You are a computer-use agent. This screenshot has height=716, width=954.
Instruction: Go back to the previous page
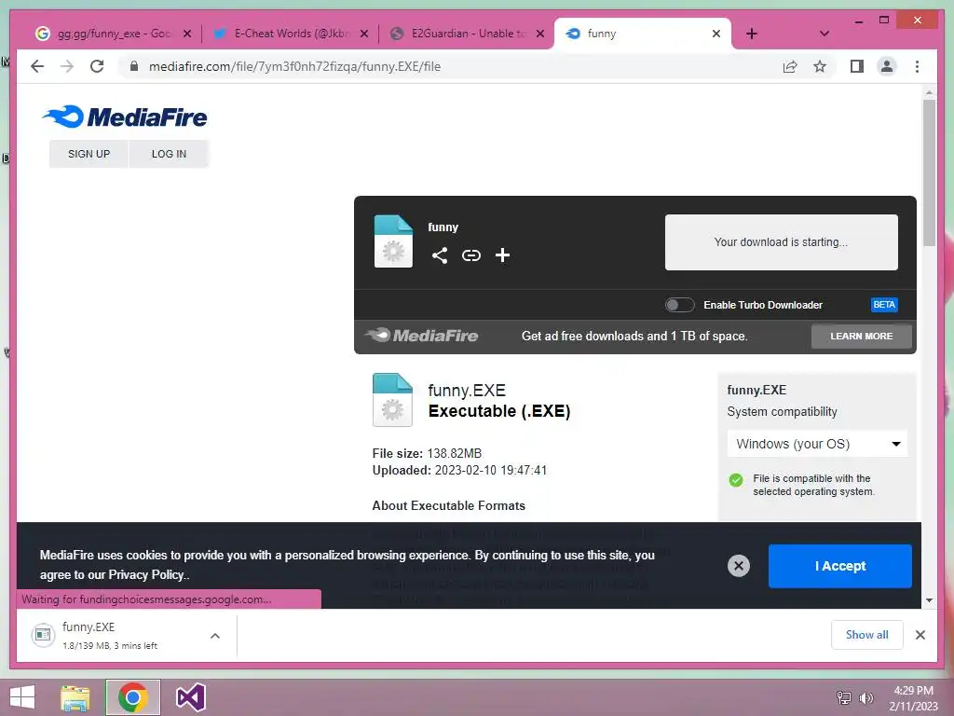37,66
